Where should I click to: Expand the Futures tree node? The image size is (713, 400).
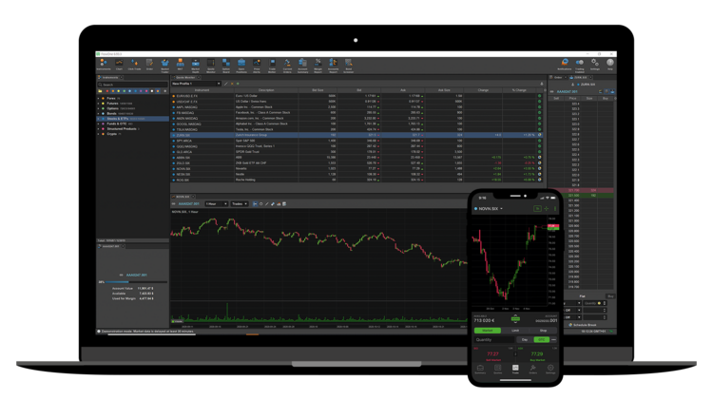pyautogui.click(x=98, y=104)
